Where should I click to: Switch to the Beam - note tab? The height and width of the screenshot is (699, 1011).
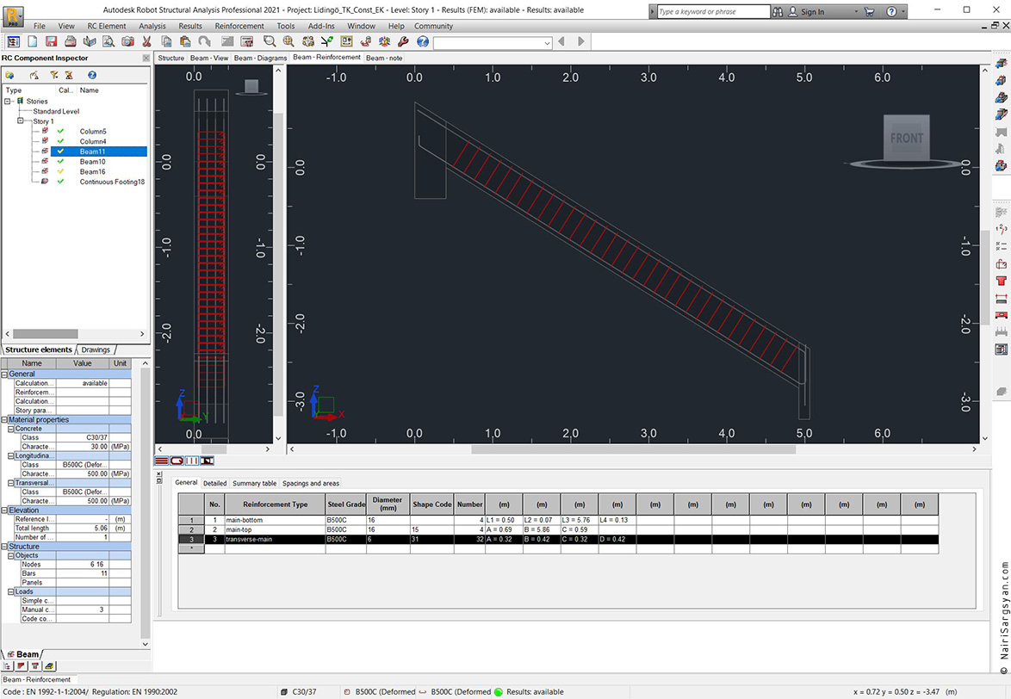[x=384, y=58]
